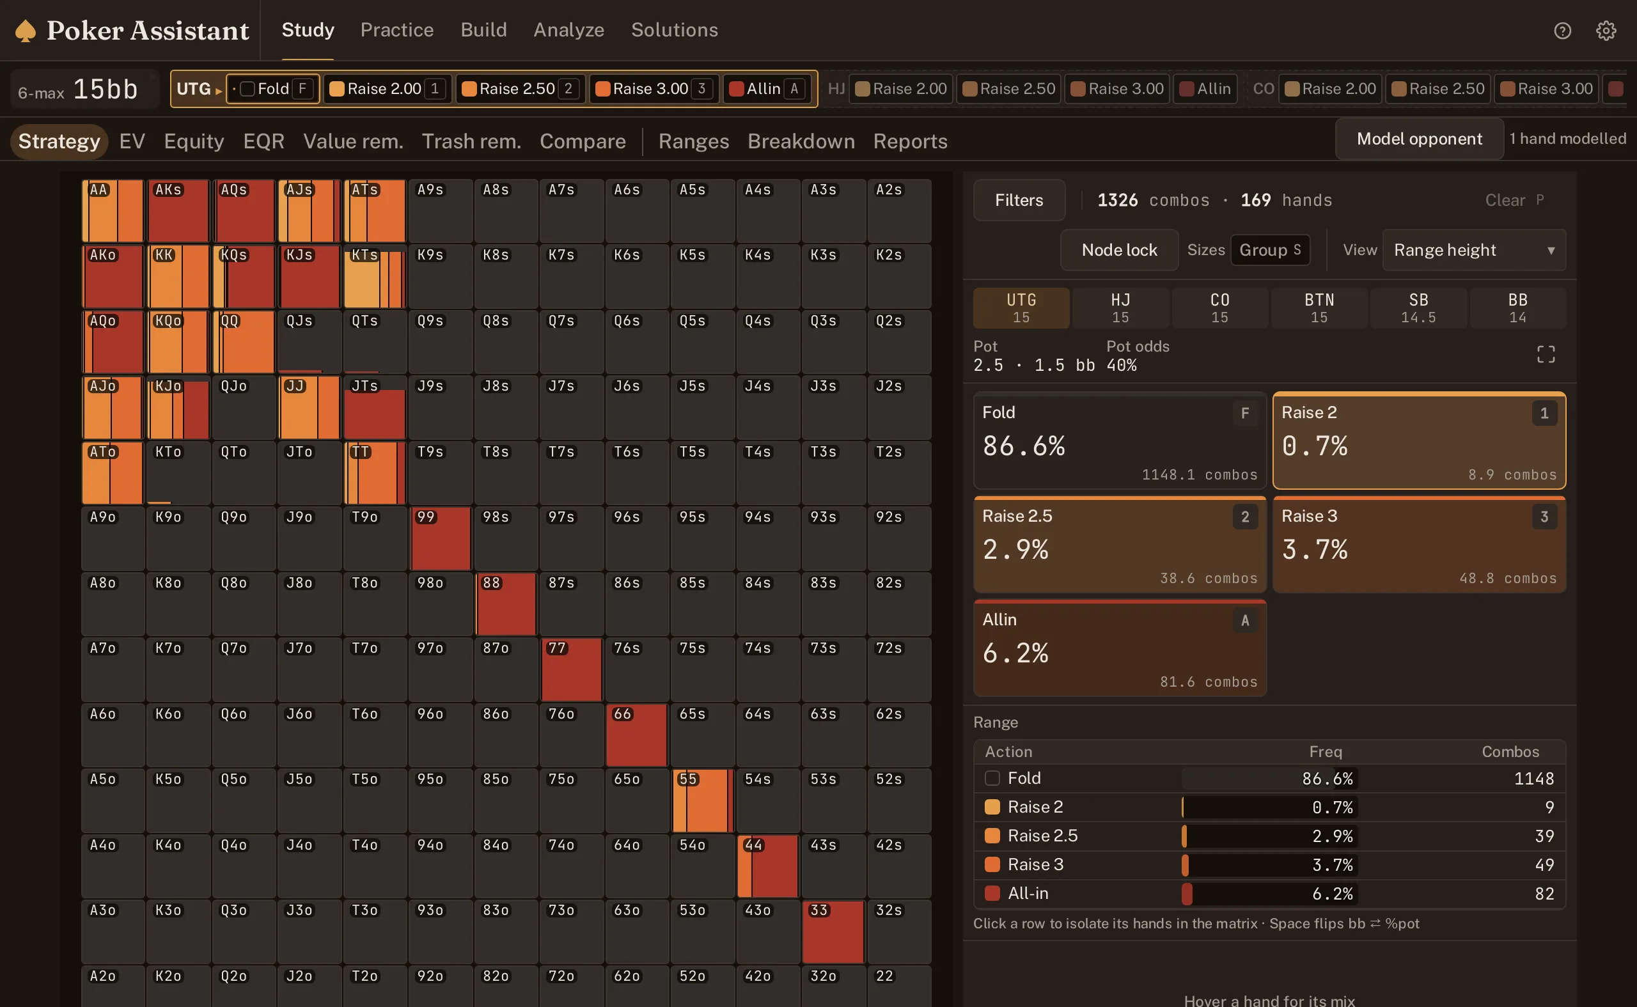Click the 1 hotkey badge on Raise 2 card

[x=1544, y=413]
